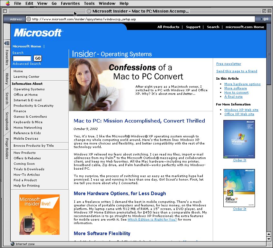Open the Tools menu
The width and height of the screenshot is (273, 248).
pyautogui.click(x=89, y=4)
